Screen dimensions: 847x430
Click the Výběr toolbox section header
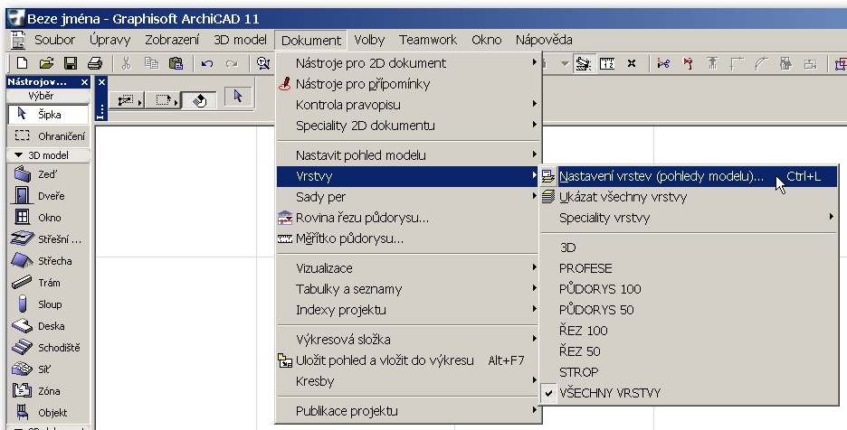tap(48, 96)
